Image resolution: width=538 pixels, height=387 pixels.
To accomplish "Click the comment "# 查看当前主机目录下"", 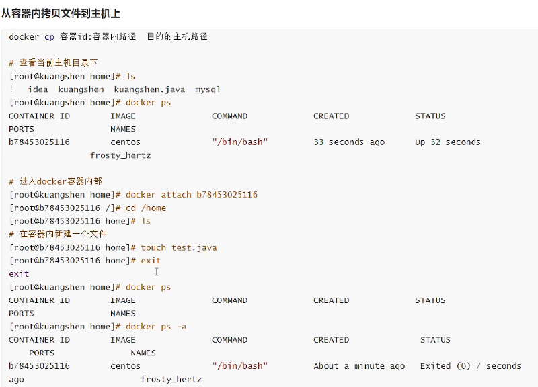I will tap(53, 62).
